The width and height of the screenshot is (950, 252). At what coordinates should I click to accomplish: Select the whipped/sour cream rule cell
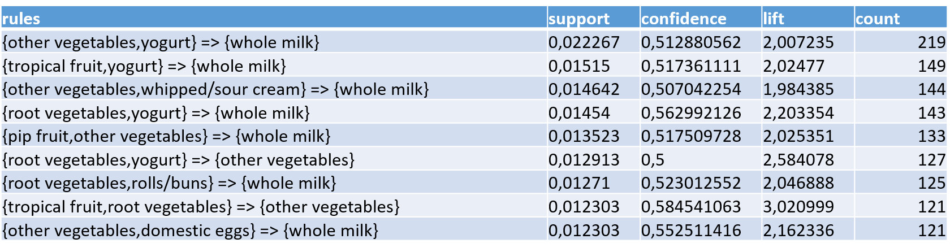pos(216,89)
